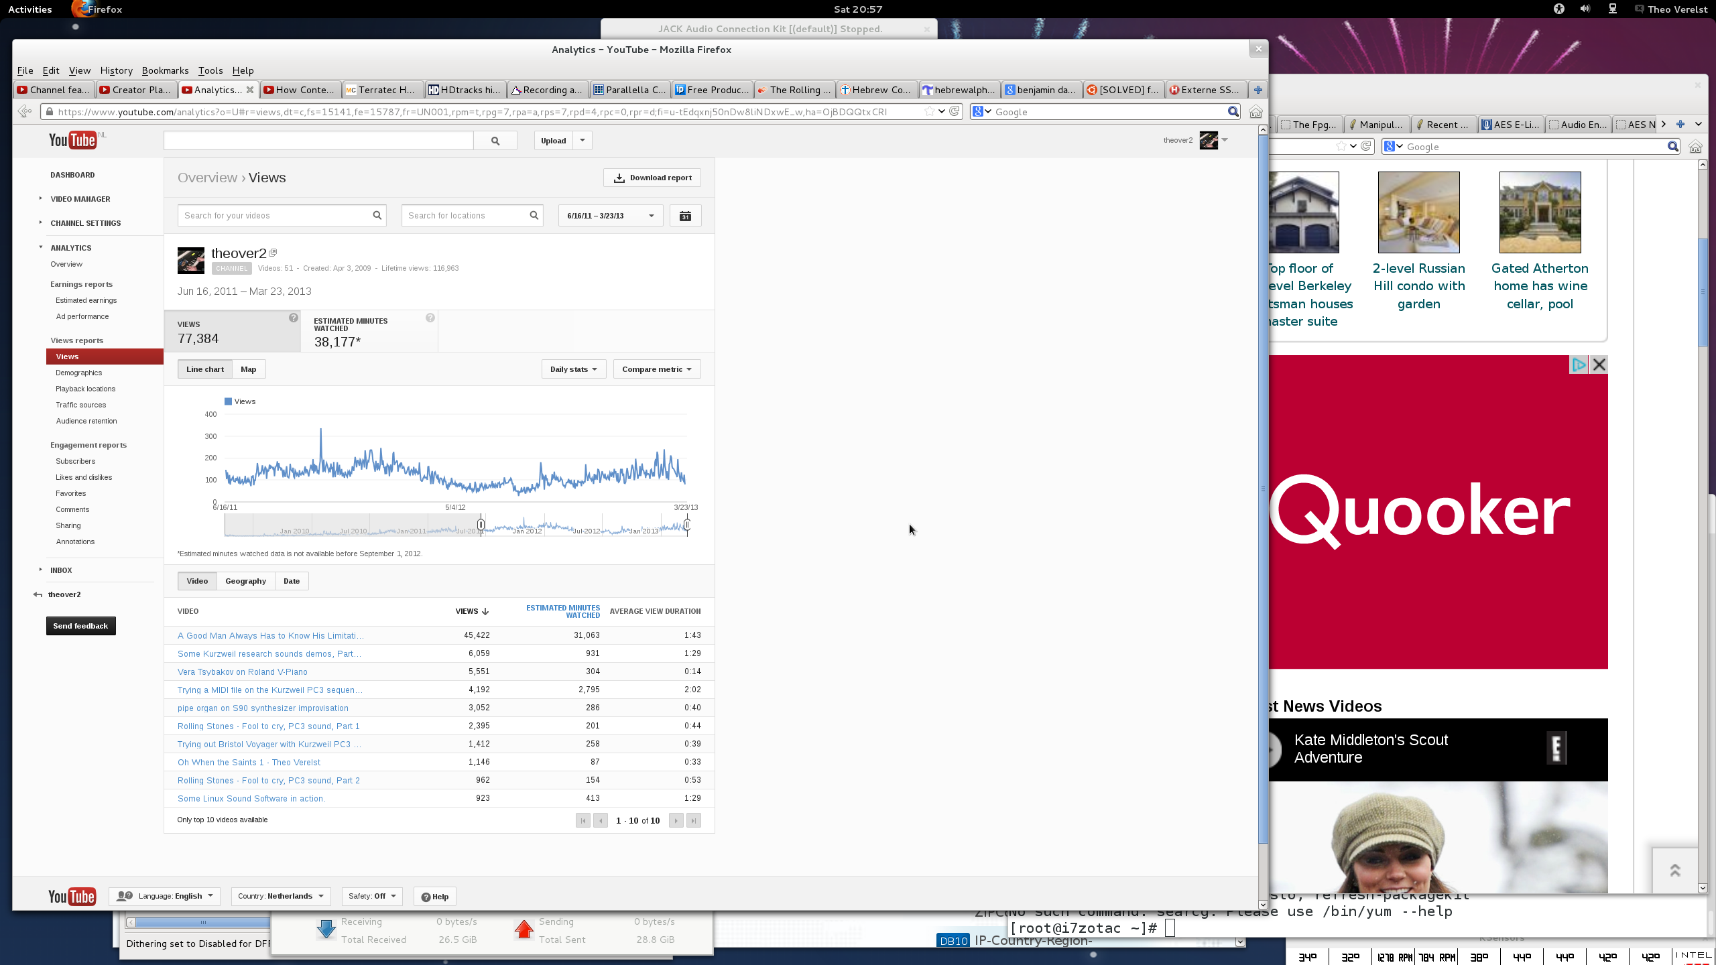Screen dimensions: 1716x965
Task: Click the YouTube search input field
Action: tap(318, 141)
